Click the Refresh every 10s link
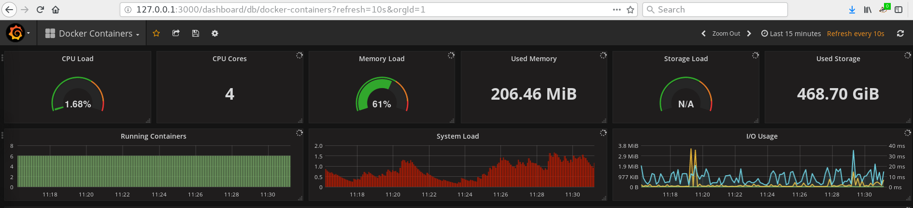 point(856,33)
